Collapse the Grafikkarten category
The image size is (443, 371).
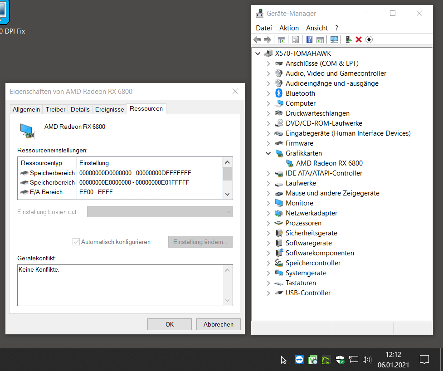click(x=268, y=153)
